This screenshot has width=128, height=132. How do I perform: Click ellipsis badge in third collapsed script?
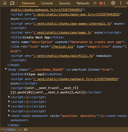coord(28,107)
